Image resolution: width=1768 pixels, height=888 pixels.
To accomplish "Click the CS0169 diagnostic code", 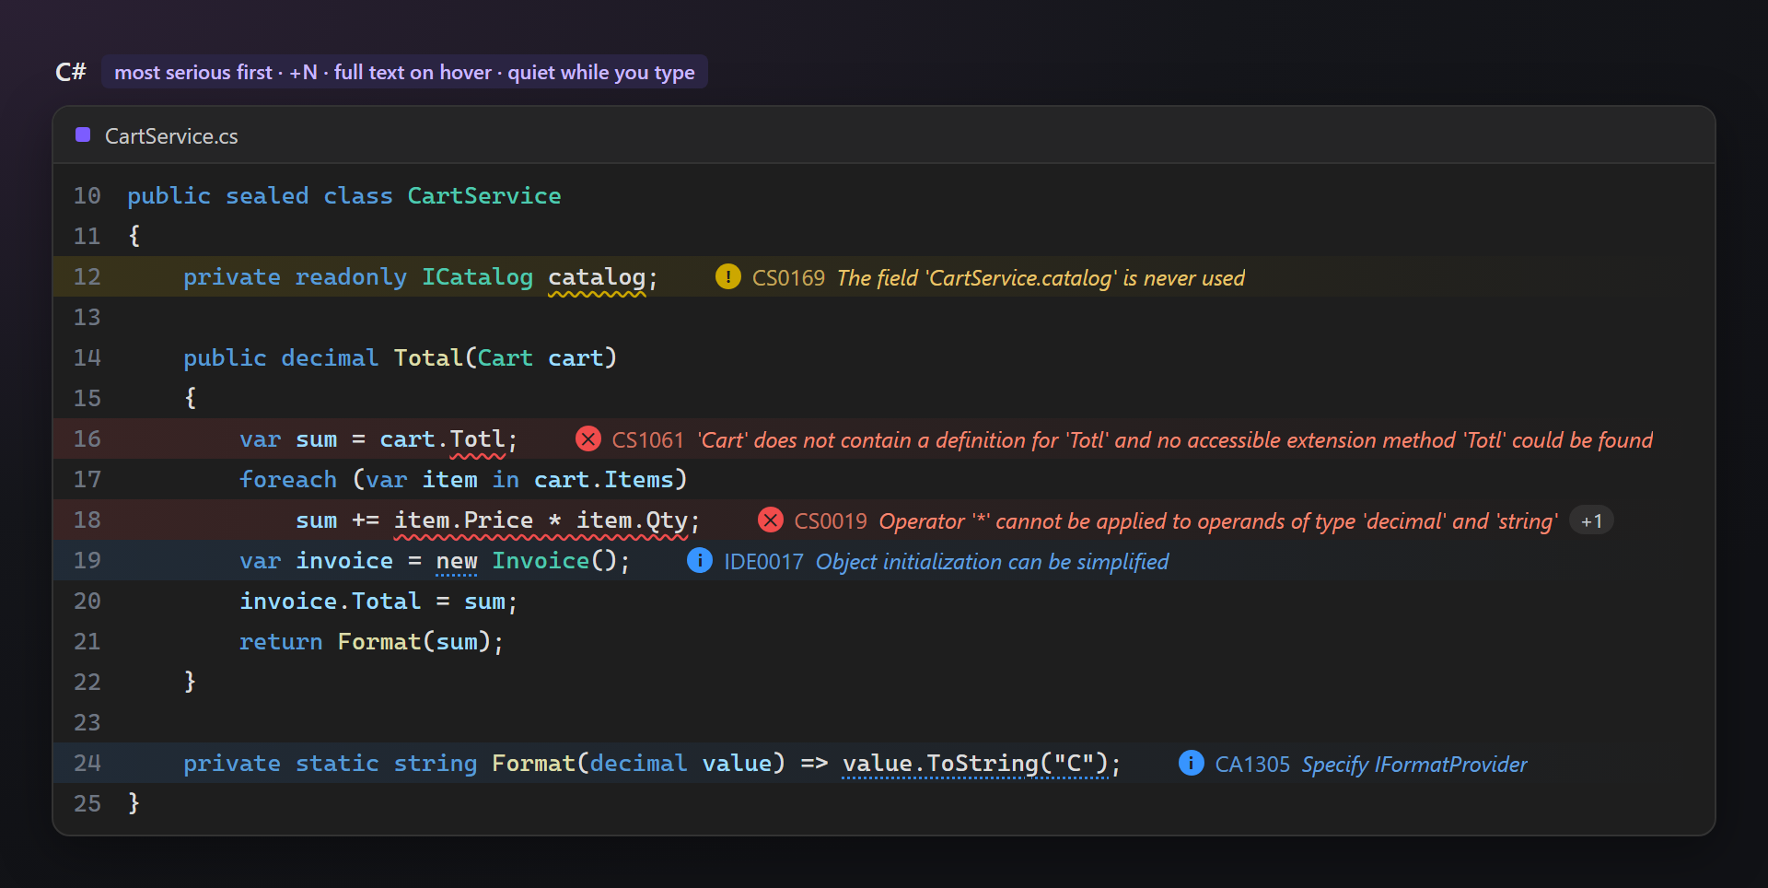I will click(788, 278).
